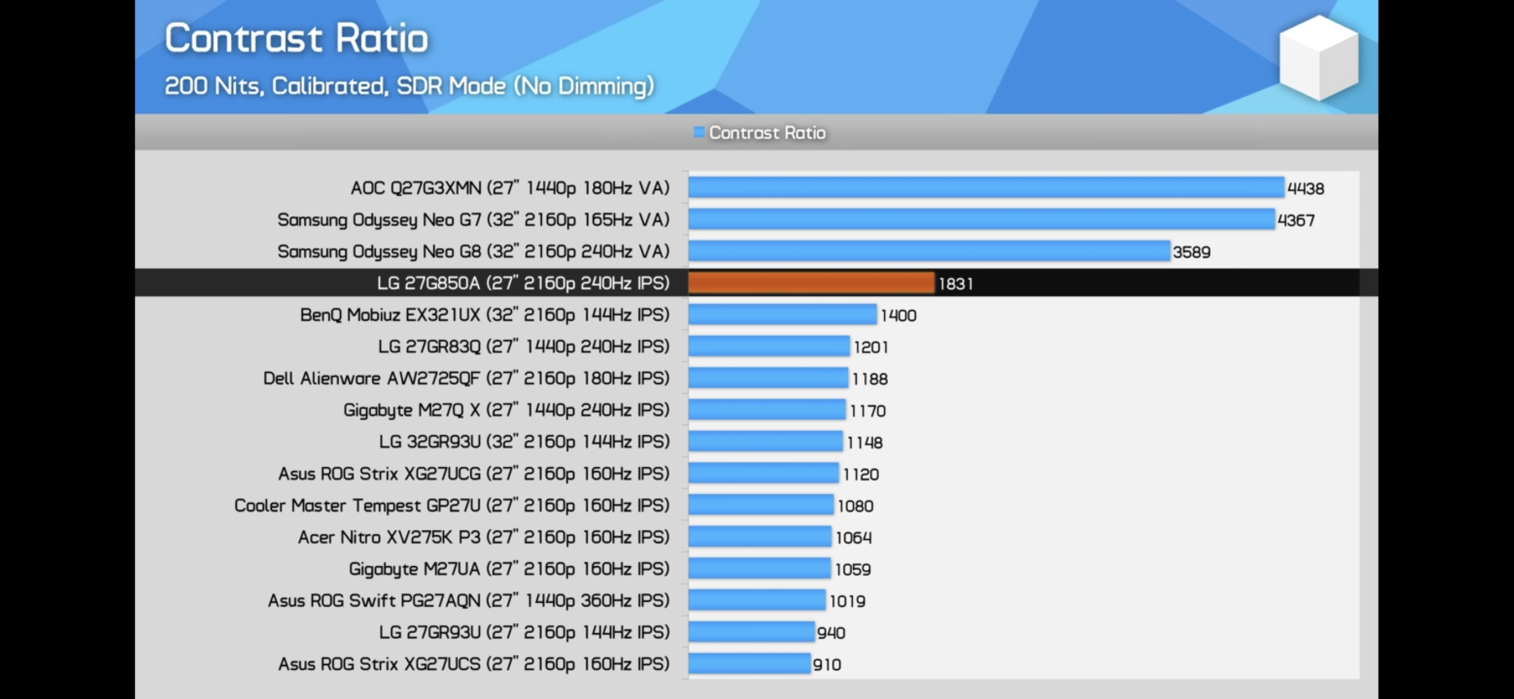Image resolution: width=1514 pixels, height=699 pixels.
Task: Select the Gigabyte M27UA label
Action: coord(509,568)
